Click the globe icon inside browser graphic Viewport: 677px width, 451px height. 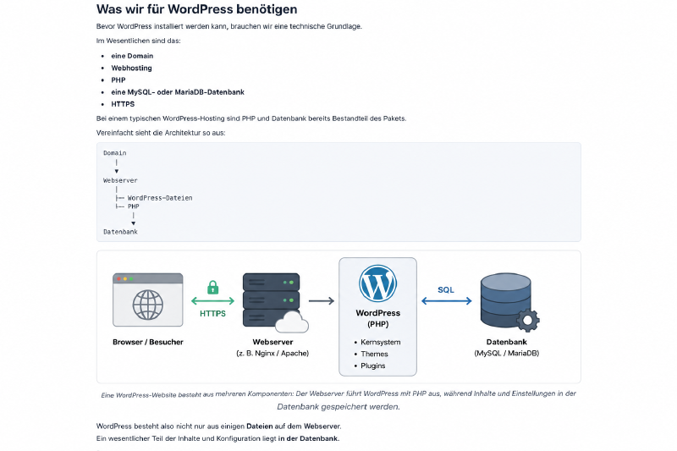(x=147, y=305)
